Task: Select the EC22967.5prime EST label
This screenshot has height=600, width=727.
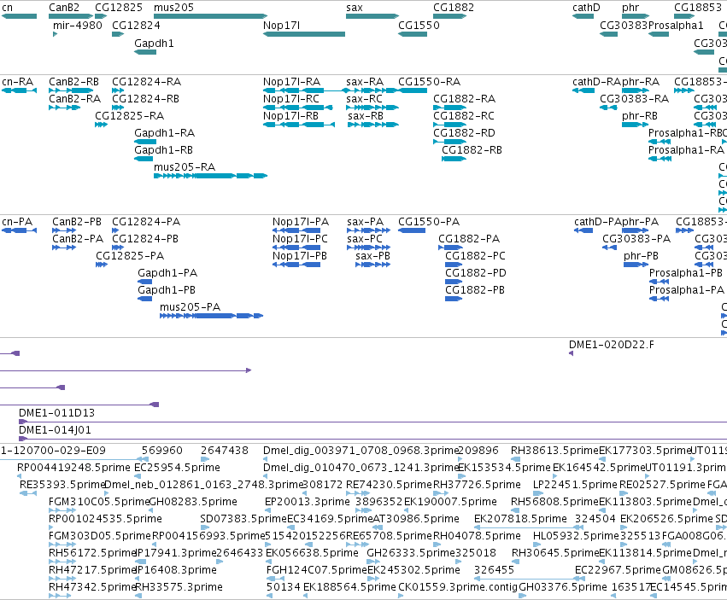Action: pos(618,569)
